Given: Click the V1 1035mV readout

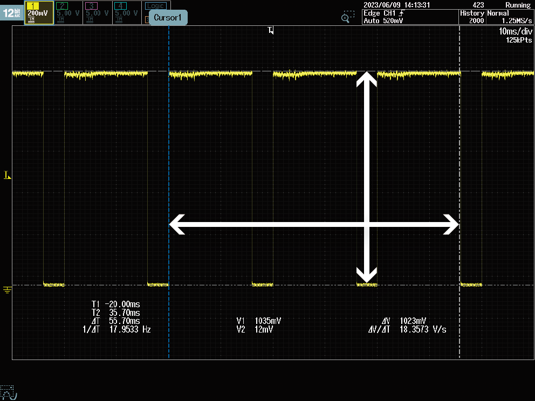Looking at the screenshot, I should [x=259, y=321].
